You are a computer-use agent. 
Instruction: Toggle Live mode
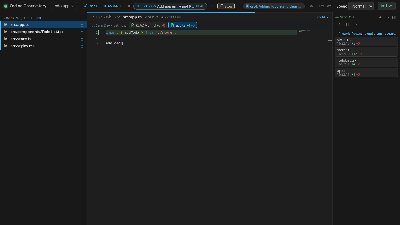click(x=387, y=6)
